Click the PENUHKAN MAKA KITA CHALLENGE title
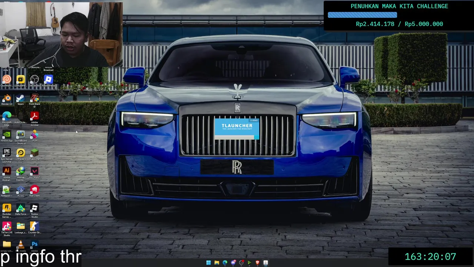This screenshot has height=267, width=474. (399, 6)
